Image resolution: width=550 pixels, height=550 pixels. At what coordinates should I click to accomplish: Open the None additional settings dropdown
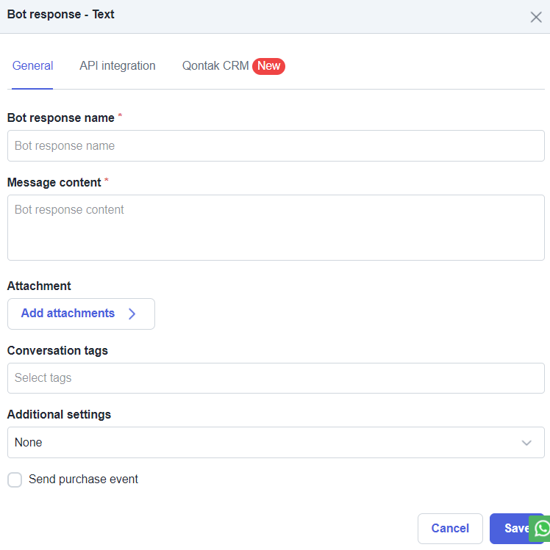click(276, 442)
